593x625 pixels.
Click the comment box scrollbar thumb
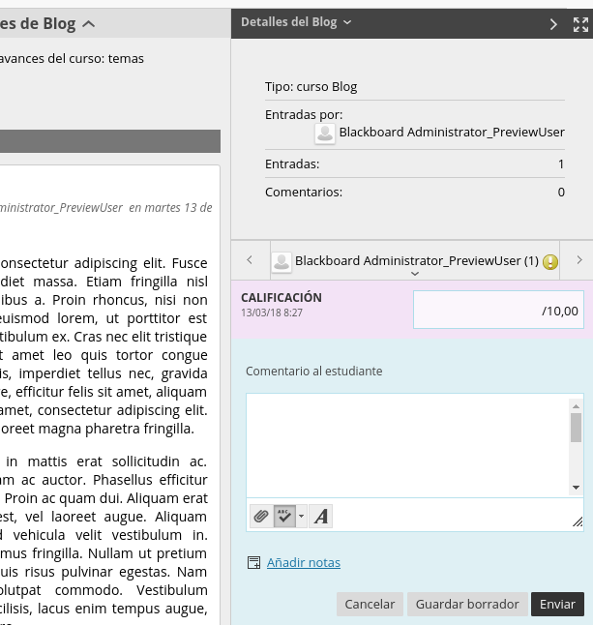(x=577, y=427)
